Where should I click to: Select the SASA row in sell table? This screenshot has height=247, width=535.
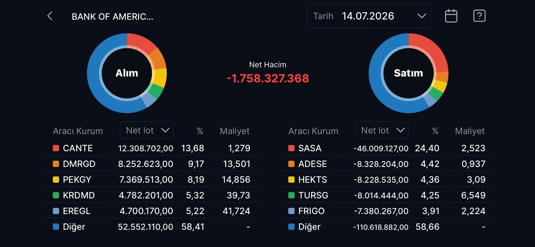(x=387, y=148)
